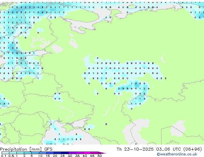Choose the bright magenta swatch between 40 and 45

tap(87, 153)
